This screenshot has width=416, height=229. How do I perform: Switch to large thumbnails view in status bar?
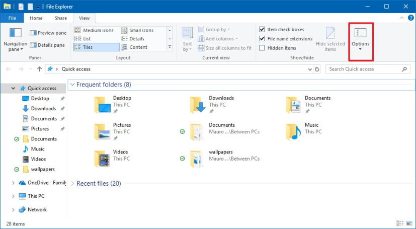408,223
